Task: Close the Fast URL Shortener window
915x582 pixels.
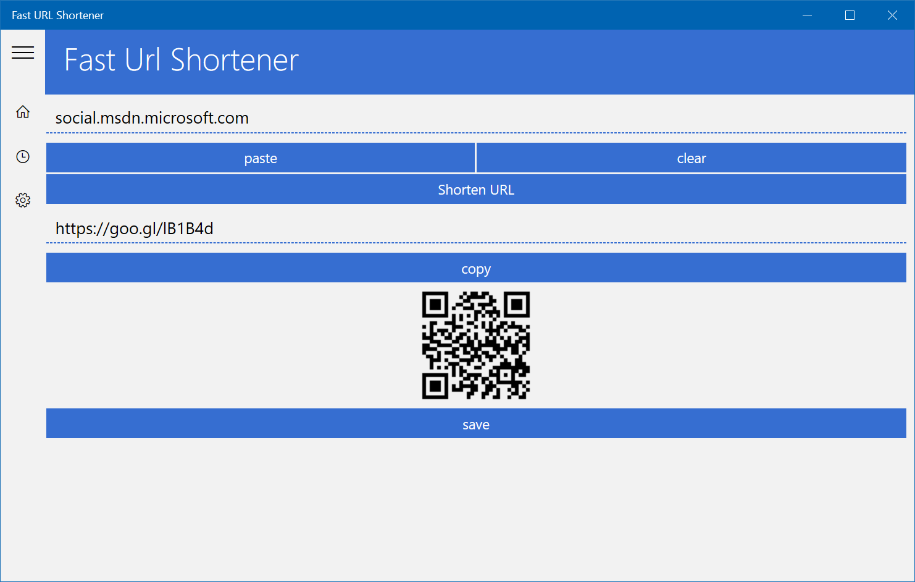Action: tap(893, 15)
